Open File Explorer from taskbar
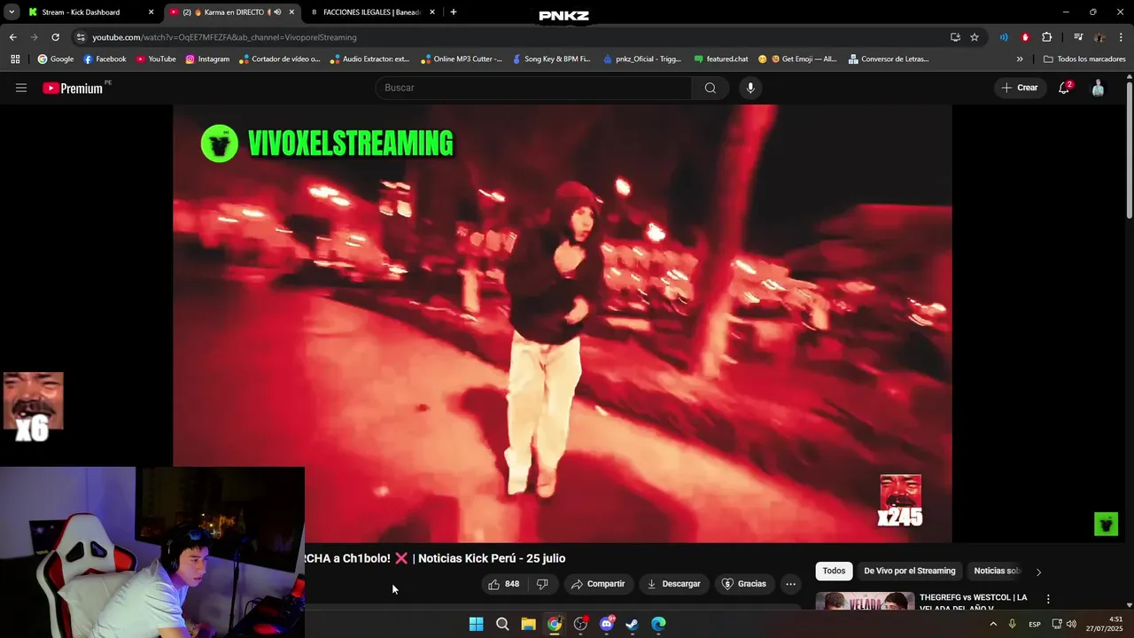The width and height of the screenshot is (1134, 638). pos(528,624)
